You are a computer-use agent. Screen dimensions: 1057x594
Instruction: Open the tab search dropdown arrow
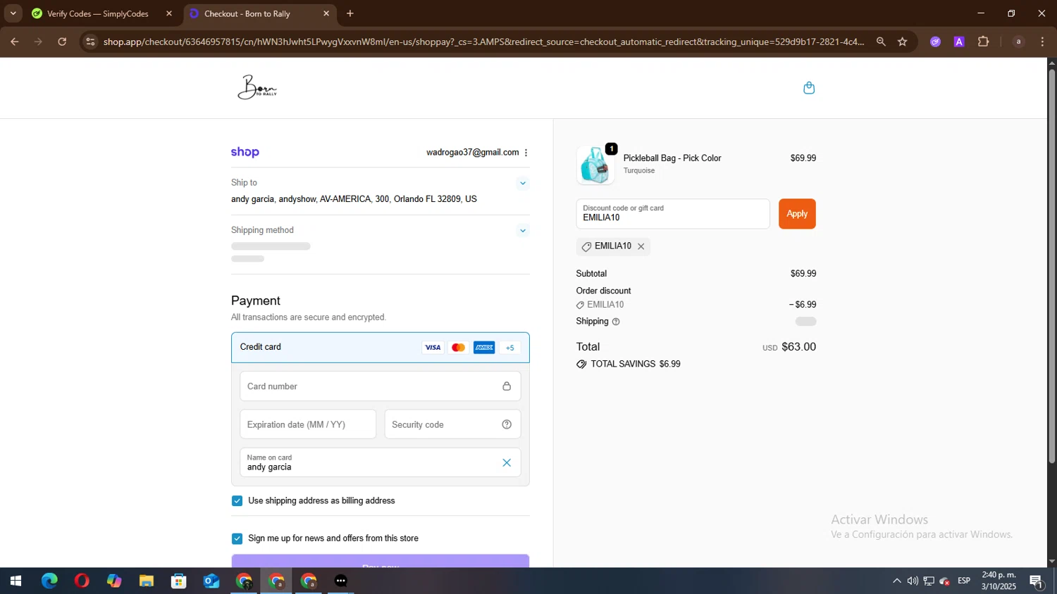click(13, 13)
